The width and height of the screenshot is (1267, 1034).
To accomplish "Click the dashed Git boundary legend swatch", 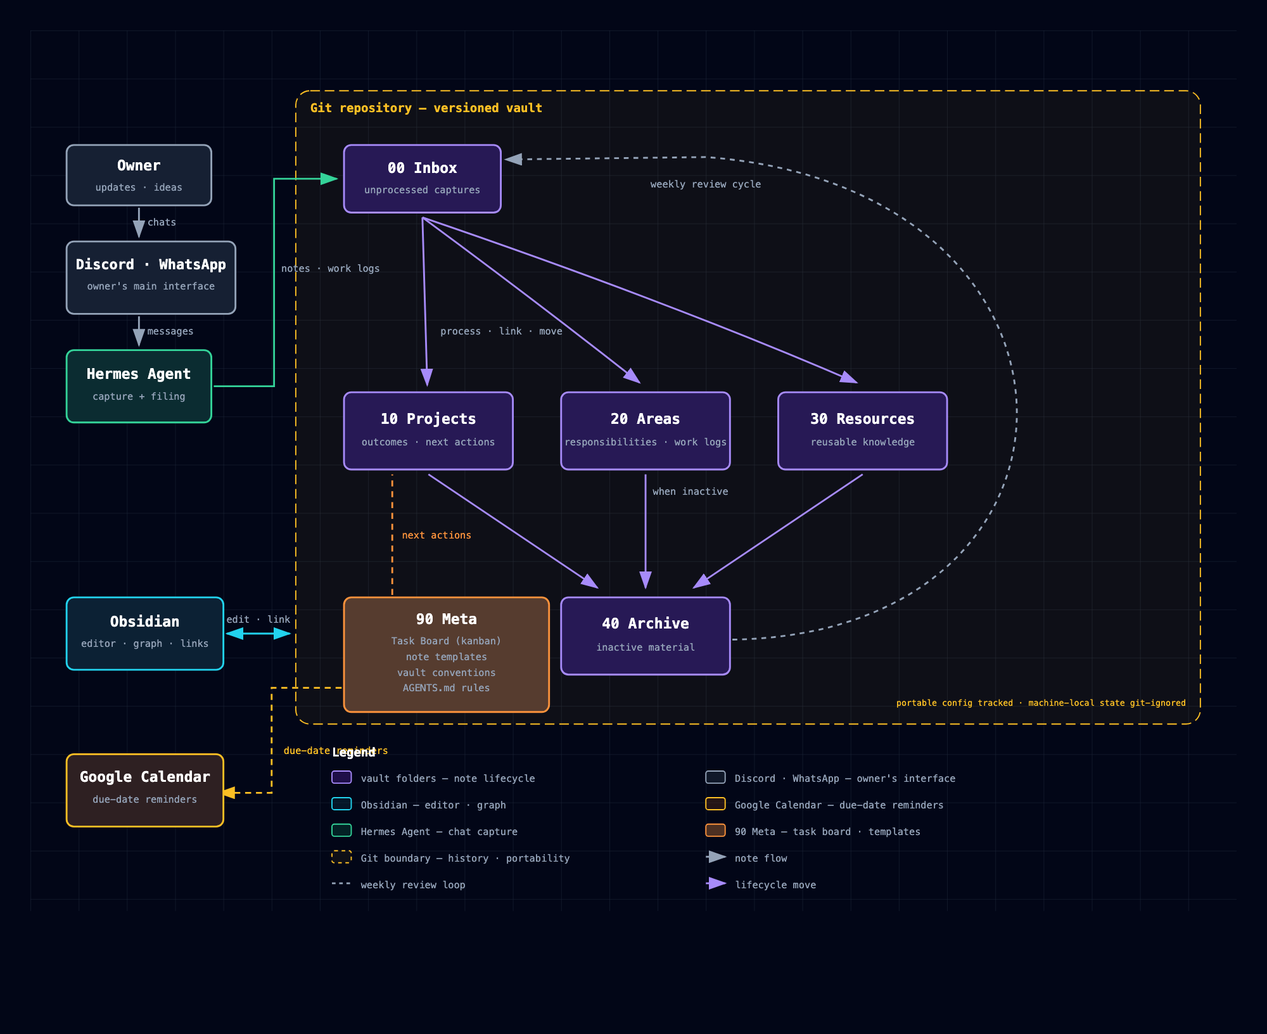I will click(341, 857).
